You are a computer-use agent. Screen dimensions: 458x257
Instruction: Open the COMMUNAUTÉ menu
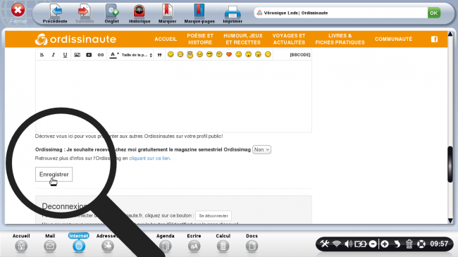coord(393,39)
